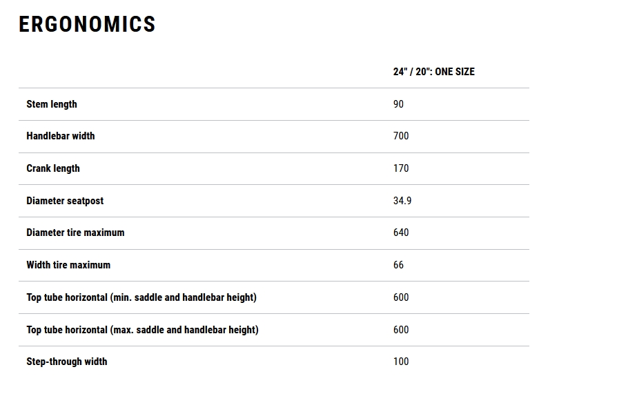This screenshot has height=414, width=617.
Task: Select the Top tube horizontal (max.) label
Action: click(142, 330)
